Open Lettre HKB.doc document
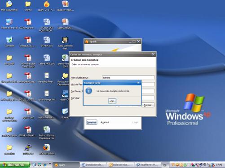 pyautogui.click(x=47, y=60)
